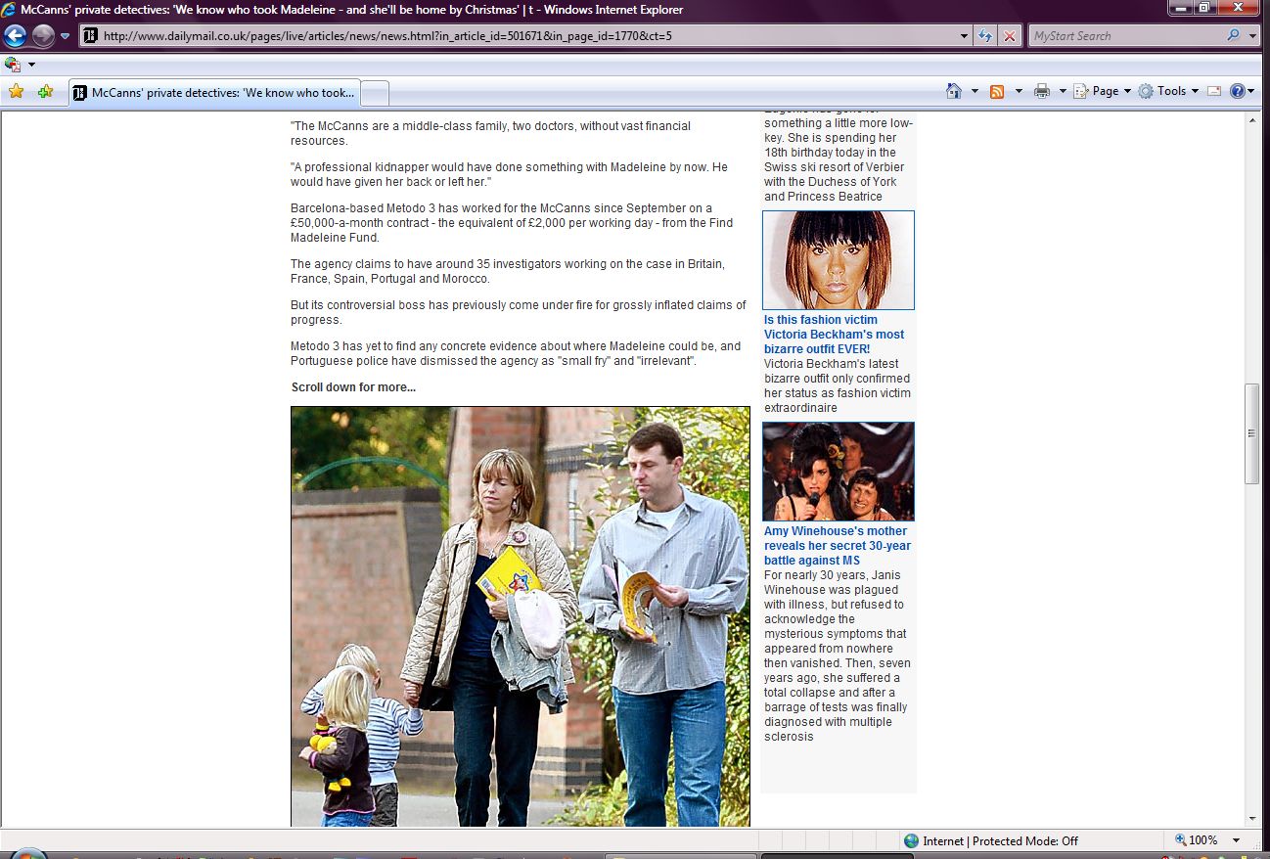The image size is (1270, 859).
Task: Select the McCanns' private detectives tab
Action: [213, 93]
